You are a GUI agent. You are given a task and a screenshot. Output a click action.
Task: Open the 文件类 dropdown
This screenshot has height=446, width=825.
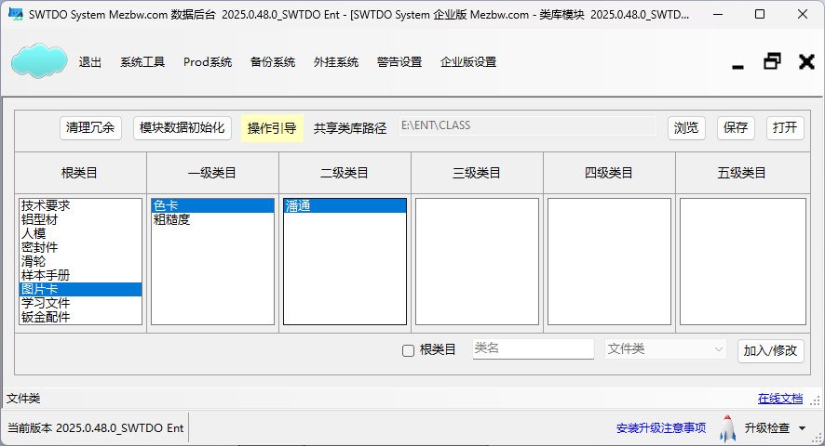coord(666,349)
